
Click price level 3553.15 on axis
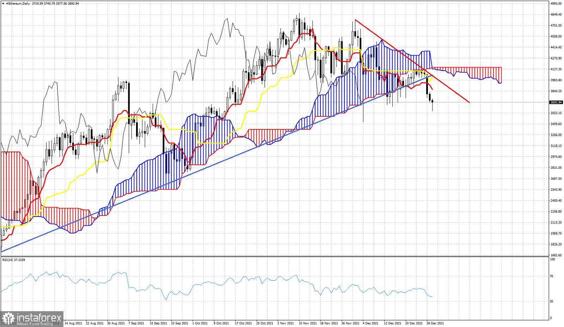click(x=556, y=113)
